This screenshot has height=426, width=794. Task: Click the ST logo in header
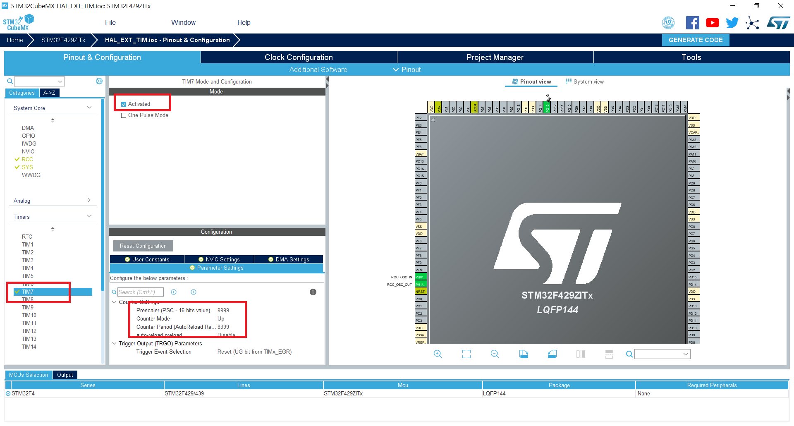point(778,23)
